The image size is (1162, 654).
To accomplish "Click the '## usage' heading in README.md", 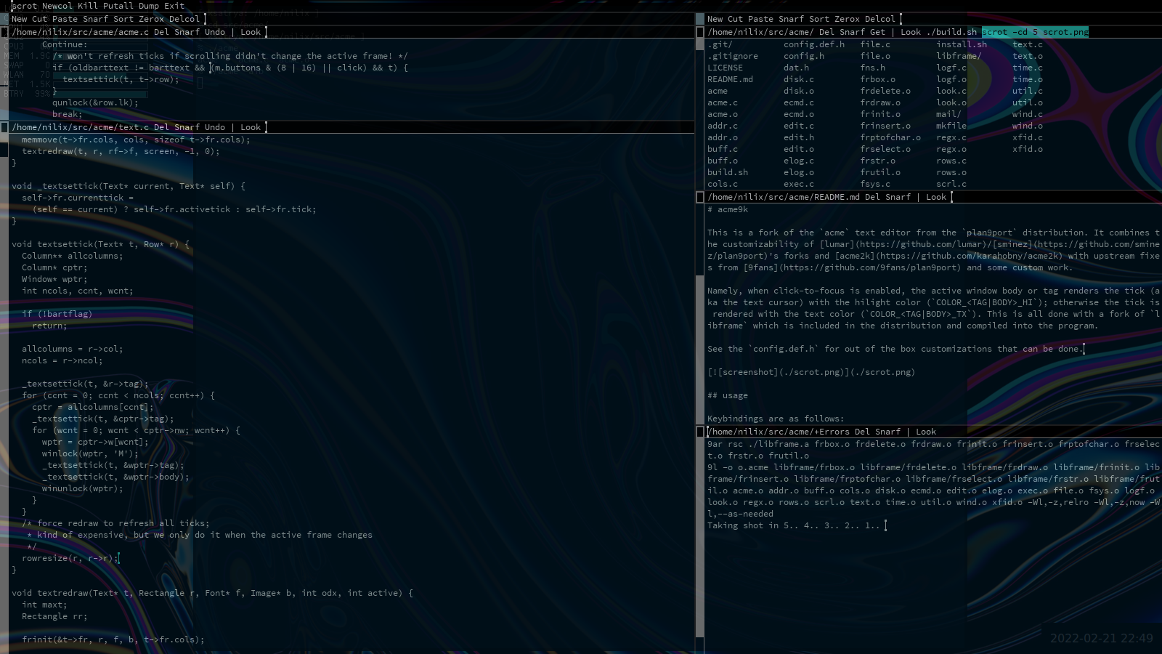I will point(728,395).
